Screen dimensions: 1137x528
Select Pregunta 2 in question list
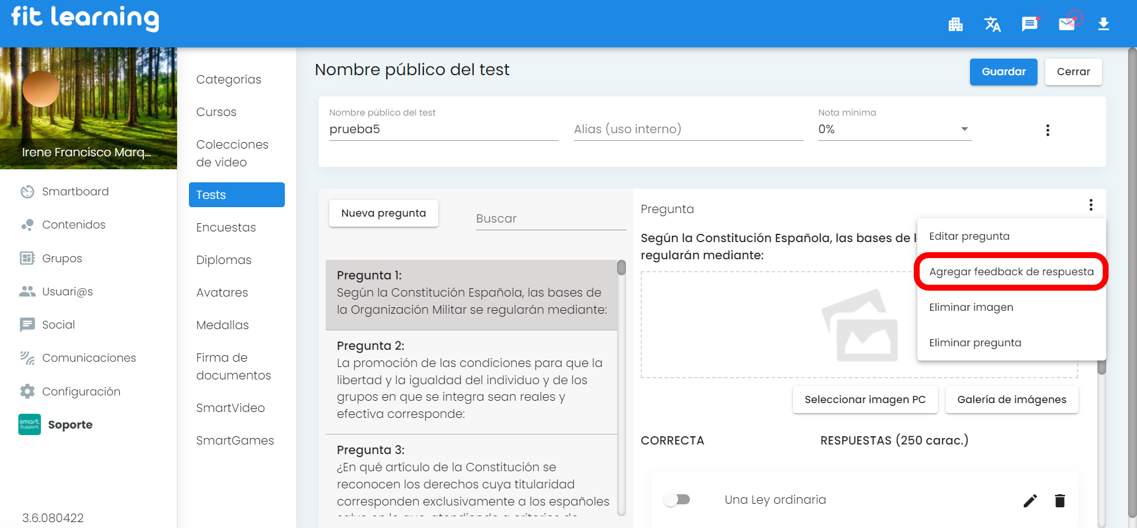[x=471, y=379]
